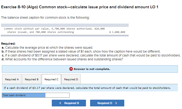Click requirement a about average issue price
This screenshot has width=182, height=109.
click(x=47, y=48)
